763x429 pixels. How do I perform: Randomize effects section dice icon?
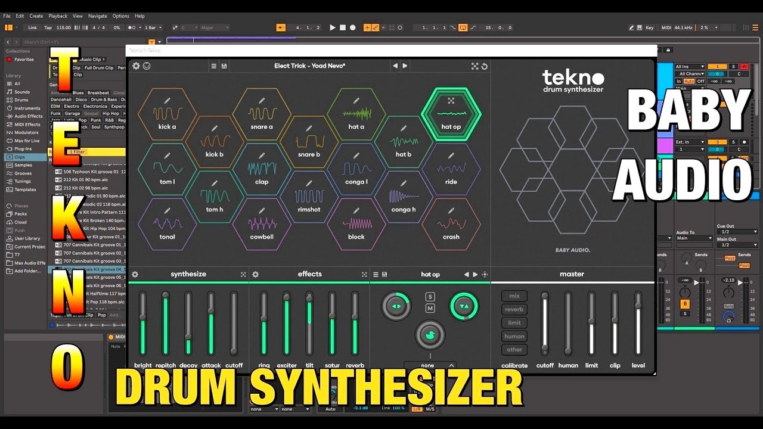click(x=364, y=275)
